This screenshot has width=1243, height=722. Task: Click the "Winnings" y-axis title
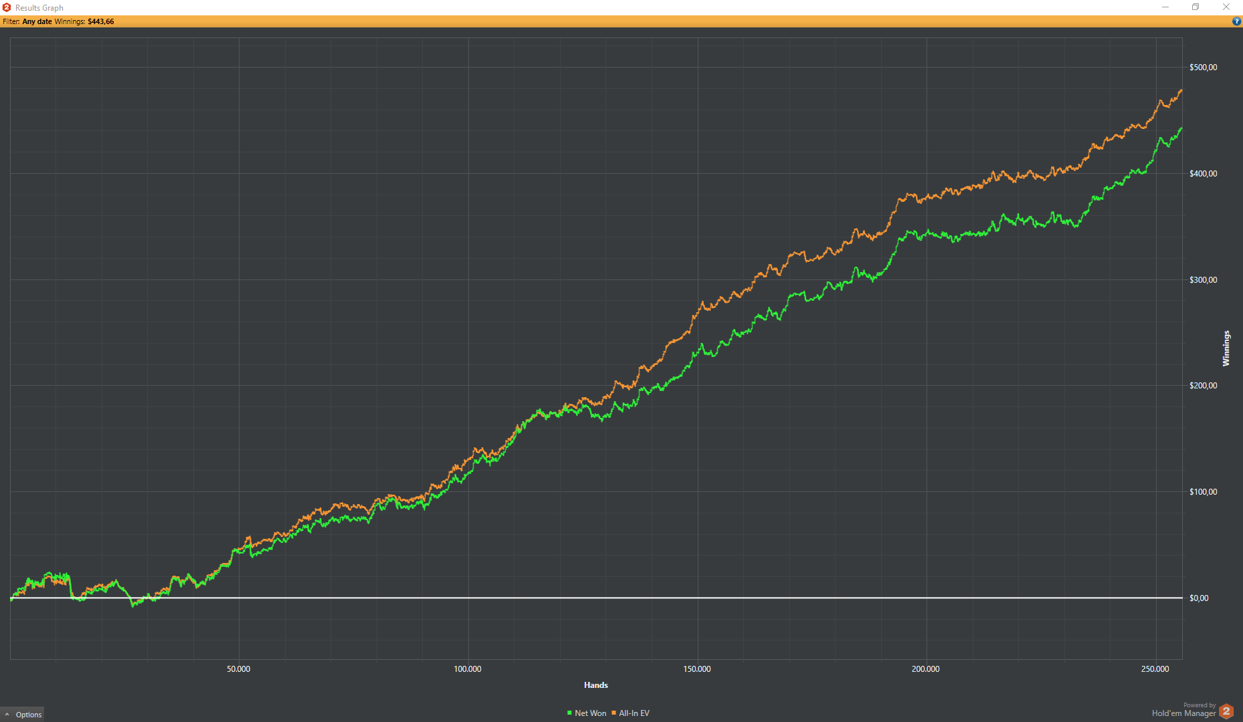click(x=1226, y=348)
